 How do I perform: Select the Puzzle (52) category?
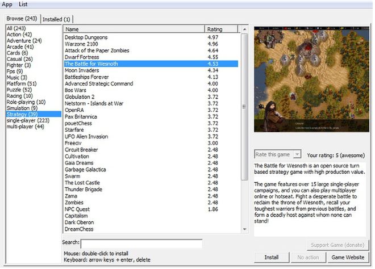[19, 90]
